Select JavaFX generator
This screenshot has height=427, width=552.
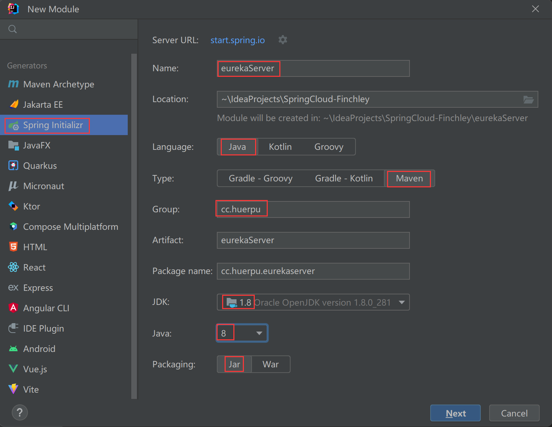pos(64,145)
